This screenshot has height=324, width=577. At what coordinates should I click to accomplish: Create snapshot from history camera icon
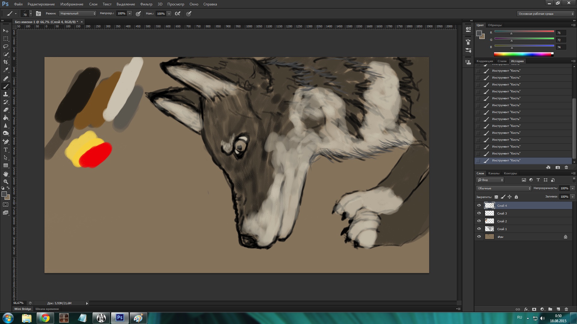pyautogui.click(x=558, y=167)
